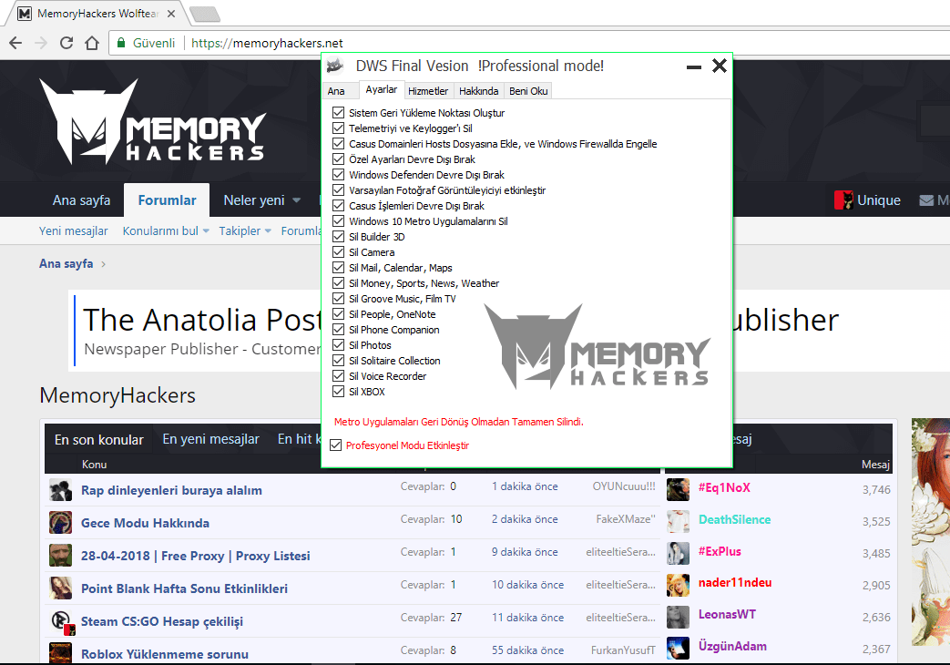
Task: Open the messages envelope icon
Action: pyautogui.click(x=926, y=200)
